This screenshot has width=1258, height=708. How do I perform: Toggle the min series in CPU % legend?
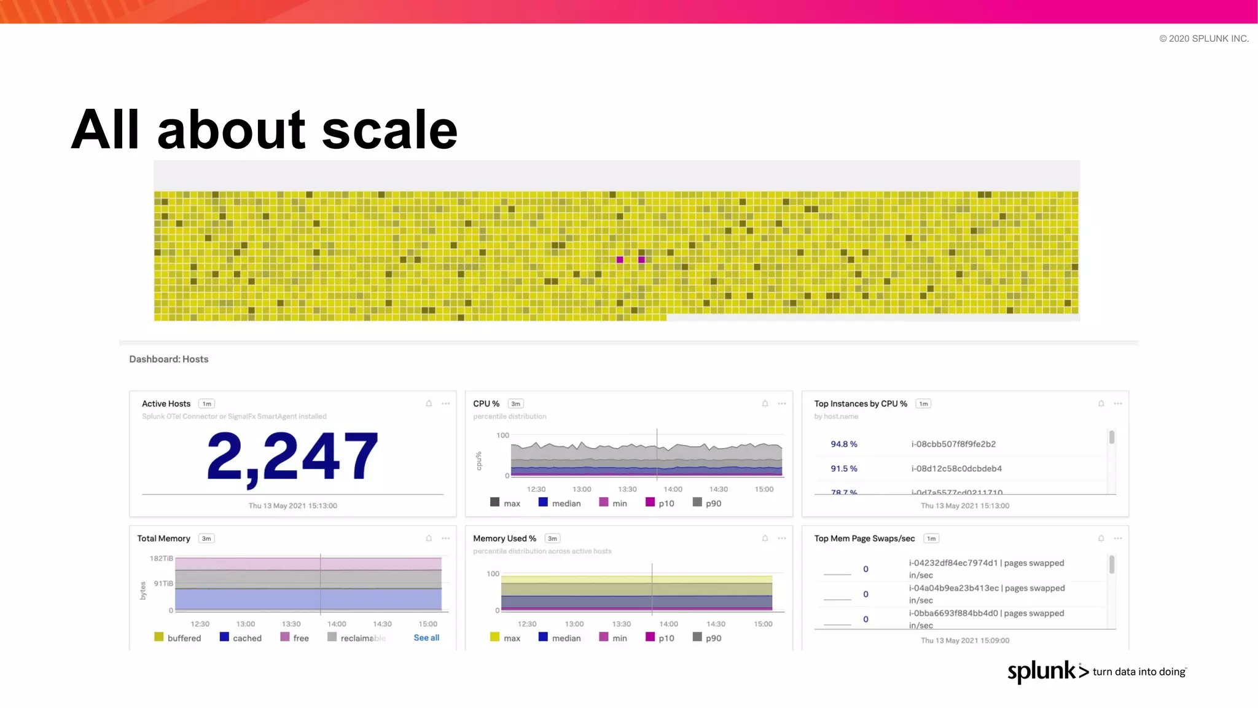pos(613,503)
